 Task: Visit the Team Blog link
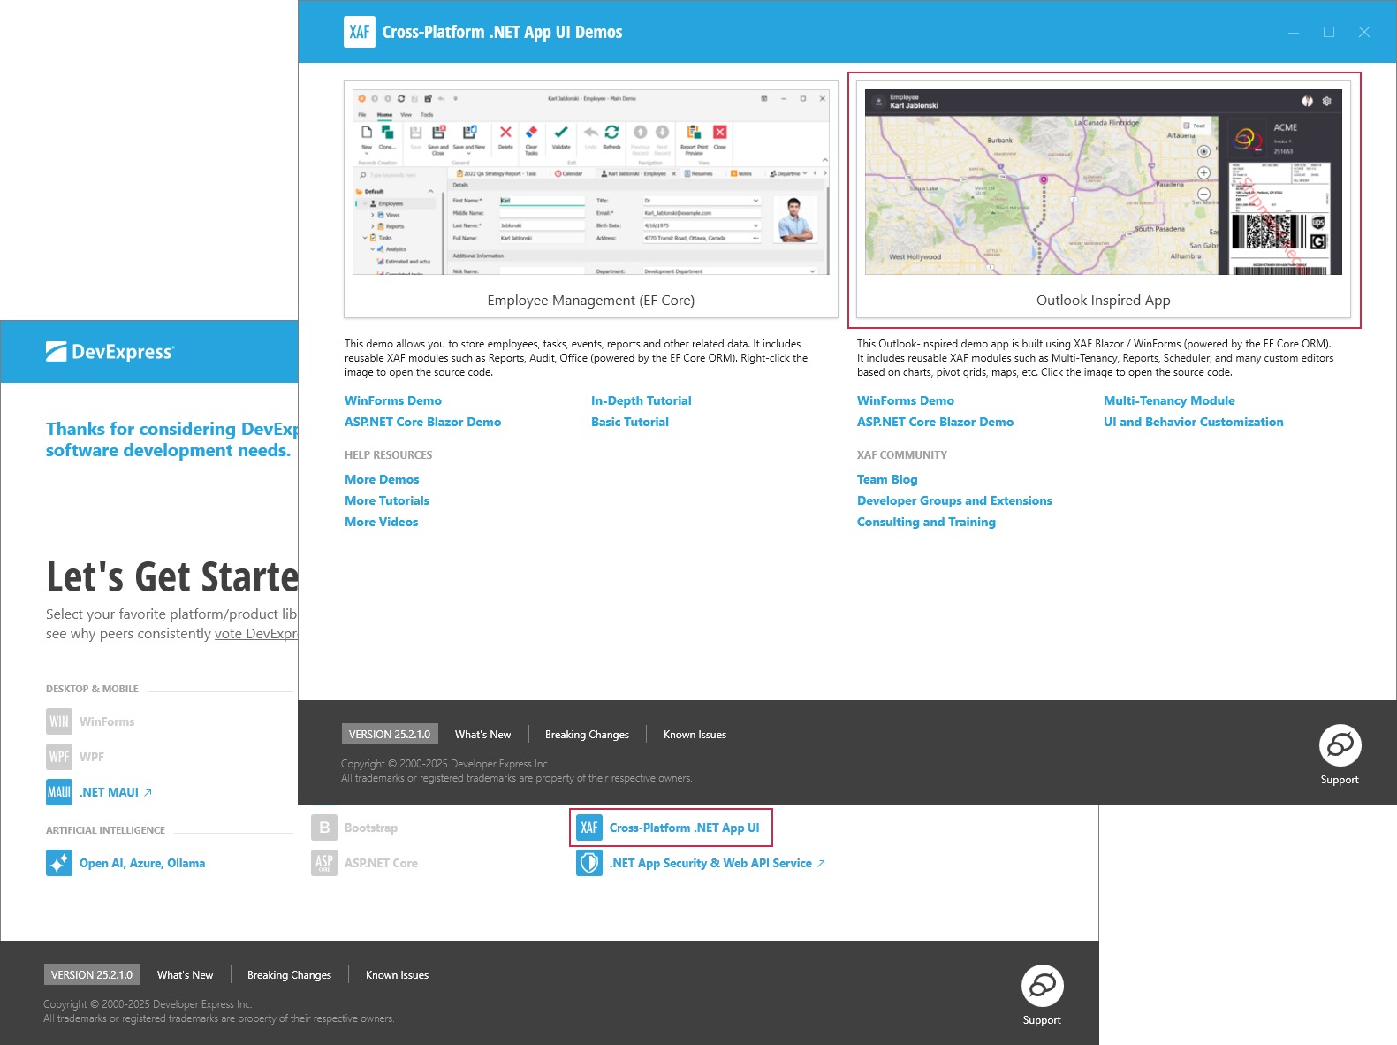point(887,479)
